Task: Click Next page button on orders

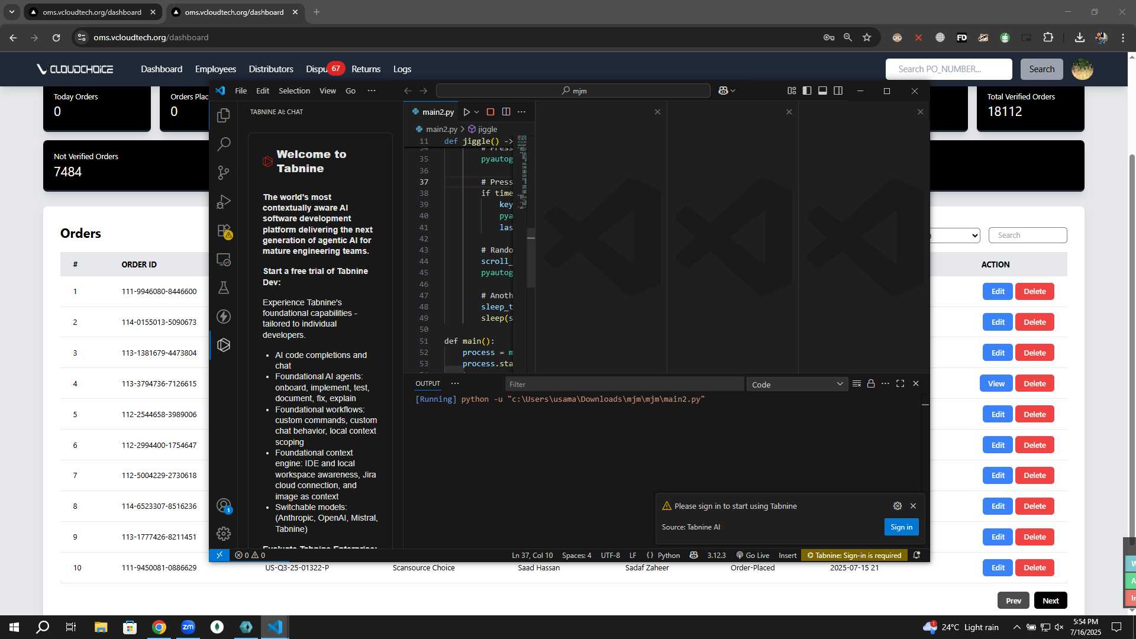Action: coord(1050,601)
